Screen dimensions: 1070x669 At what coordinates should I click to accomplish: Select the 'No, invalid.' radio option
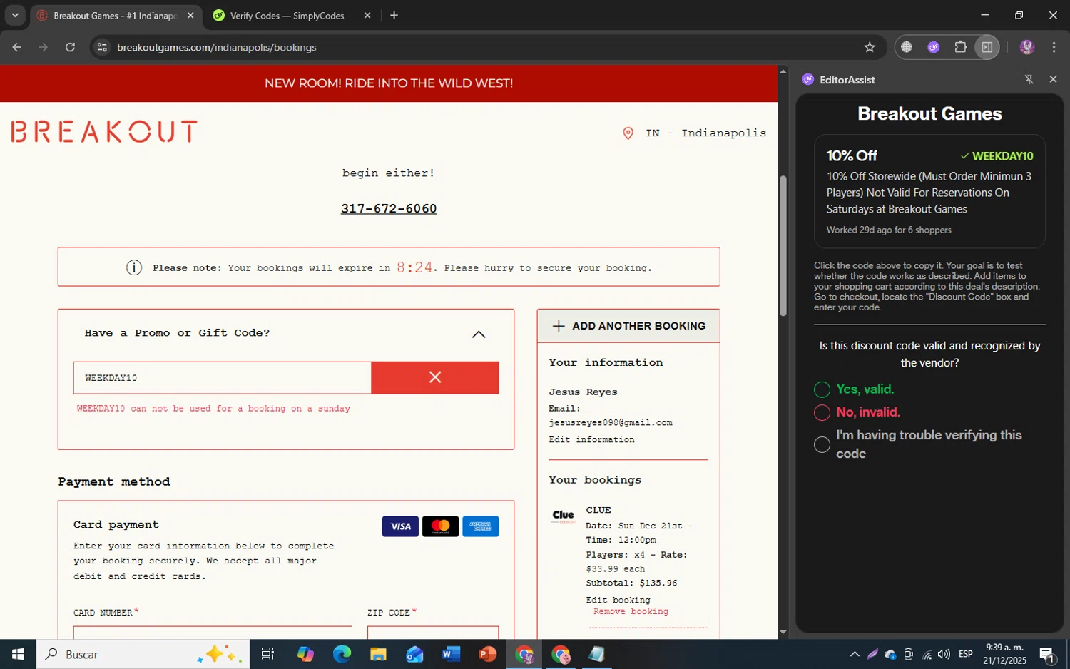pyautogui.click(x=822, y=412)
